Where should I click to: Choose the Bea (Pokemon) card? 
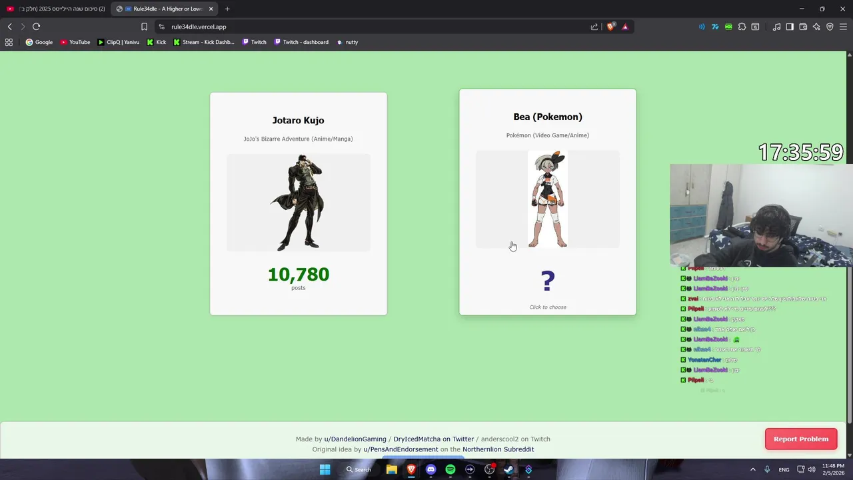click(548, 201)
